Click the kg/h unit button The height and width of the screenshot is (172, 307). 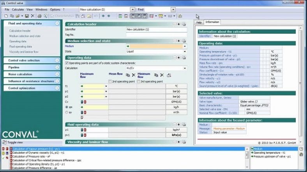click(x=176, y=107)
